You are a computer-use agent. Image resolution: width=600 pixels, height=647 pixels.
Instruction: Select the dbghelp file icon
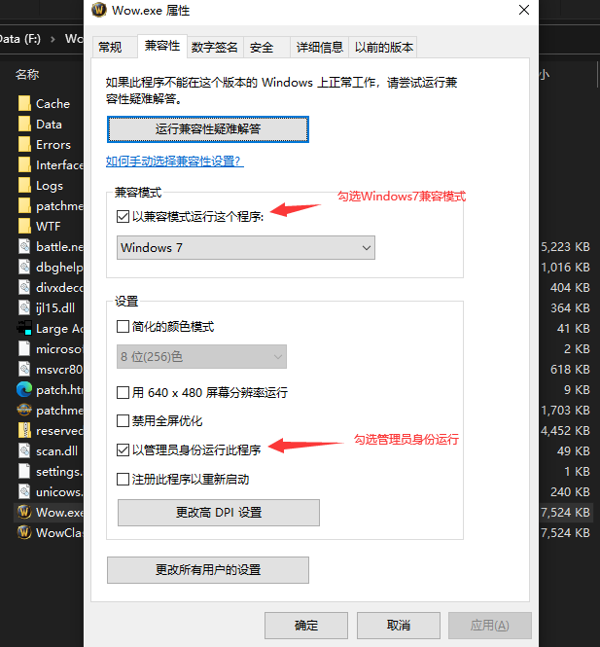point(24,267)
